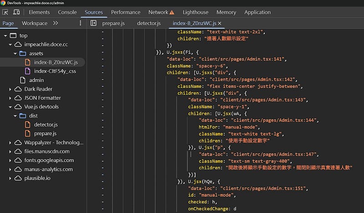Collapse the assets folder

pyautogui.click(x=15, y=53)
